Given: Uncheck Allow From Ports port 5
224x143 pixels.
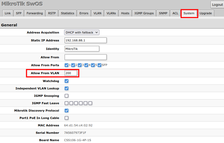Looking at the screenshot, I should click(x=93, y=65).
